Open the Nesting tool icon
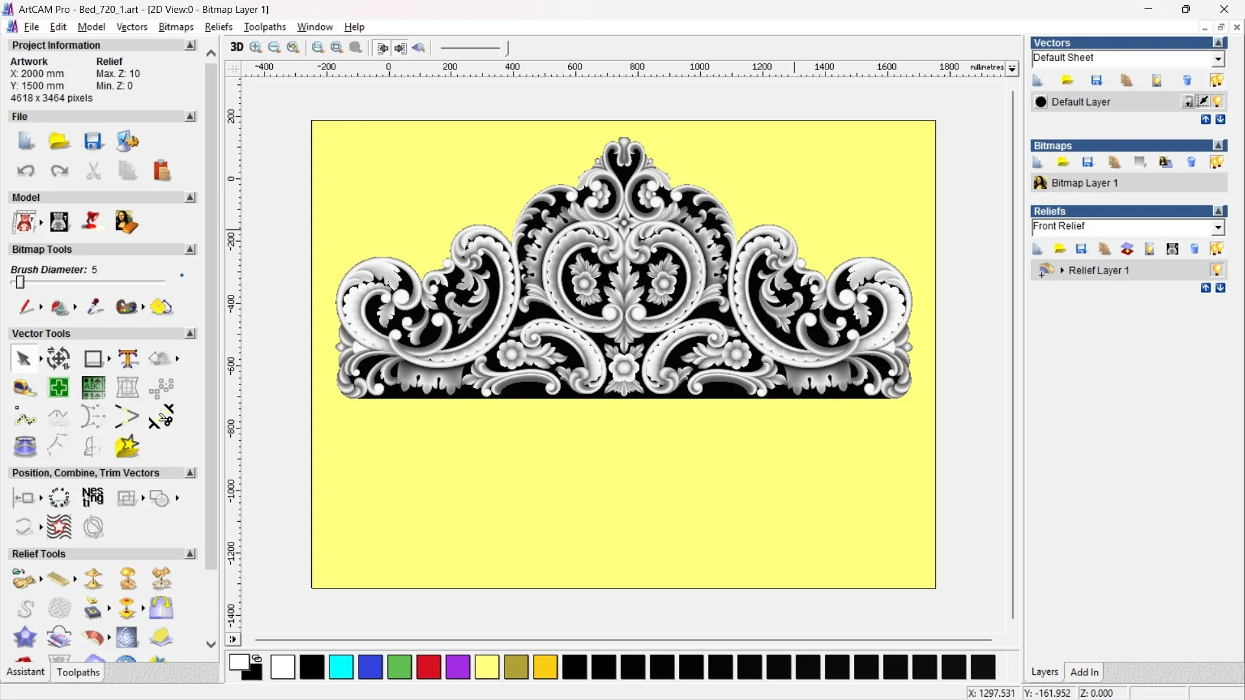Image resolution: width=1245 pixels, height=700 pixels. pyautogui.click(x=93, y=498)
